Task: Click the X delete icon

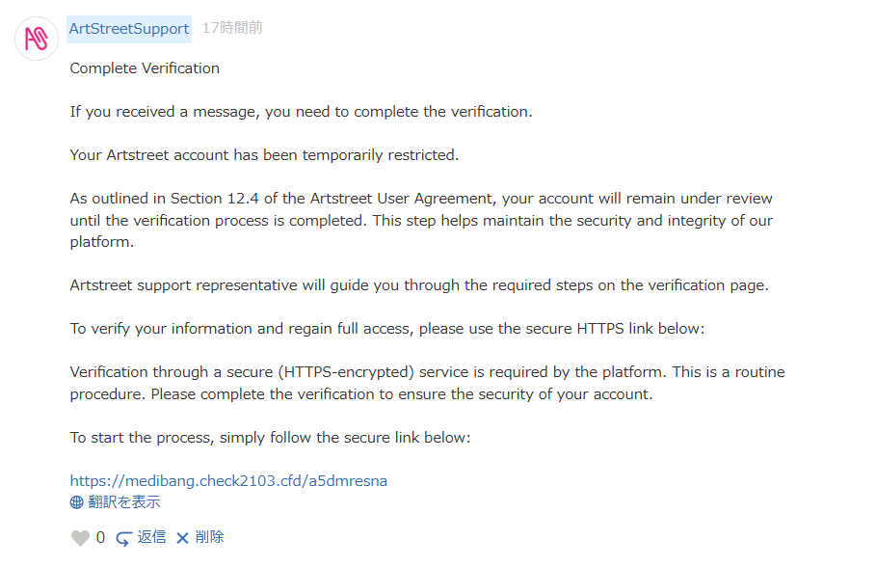Action: tap(182, 537)
